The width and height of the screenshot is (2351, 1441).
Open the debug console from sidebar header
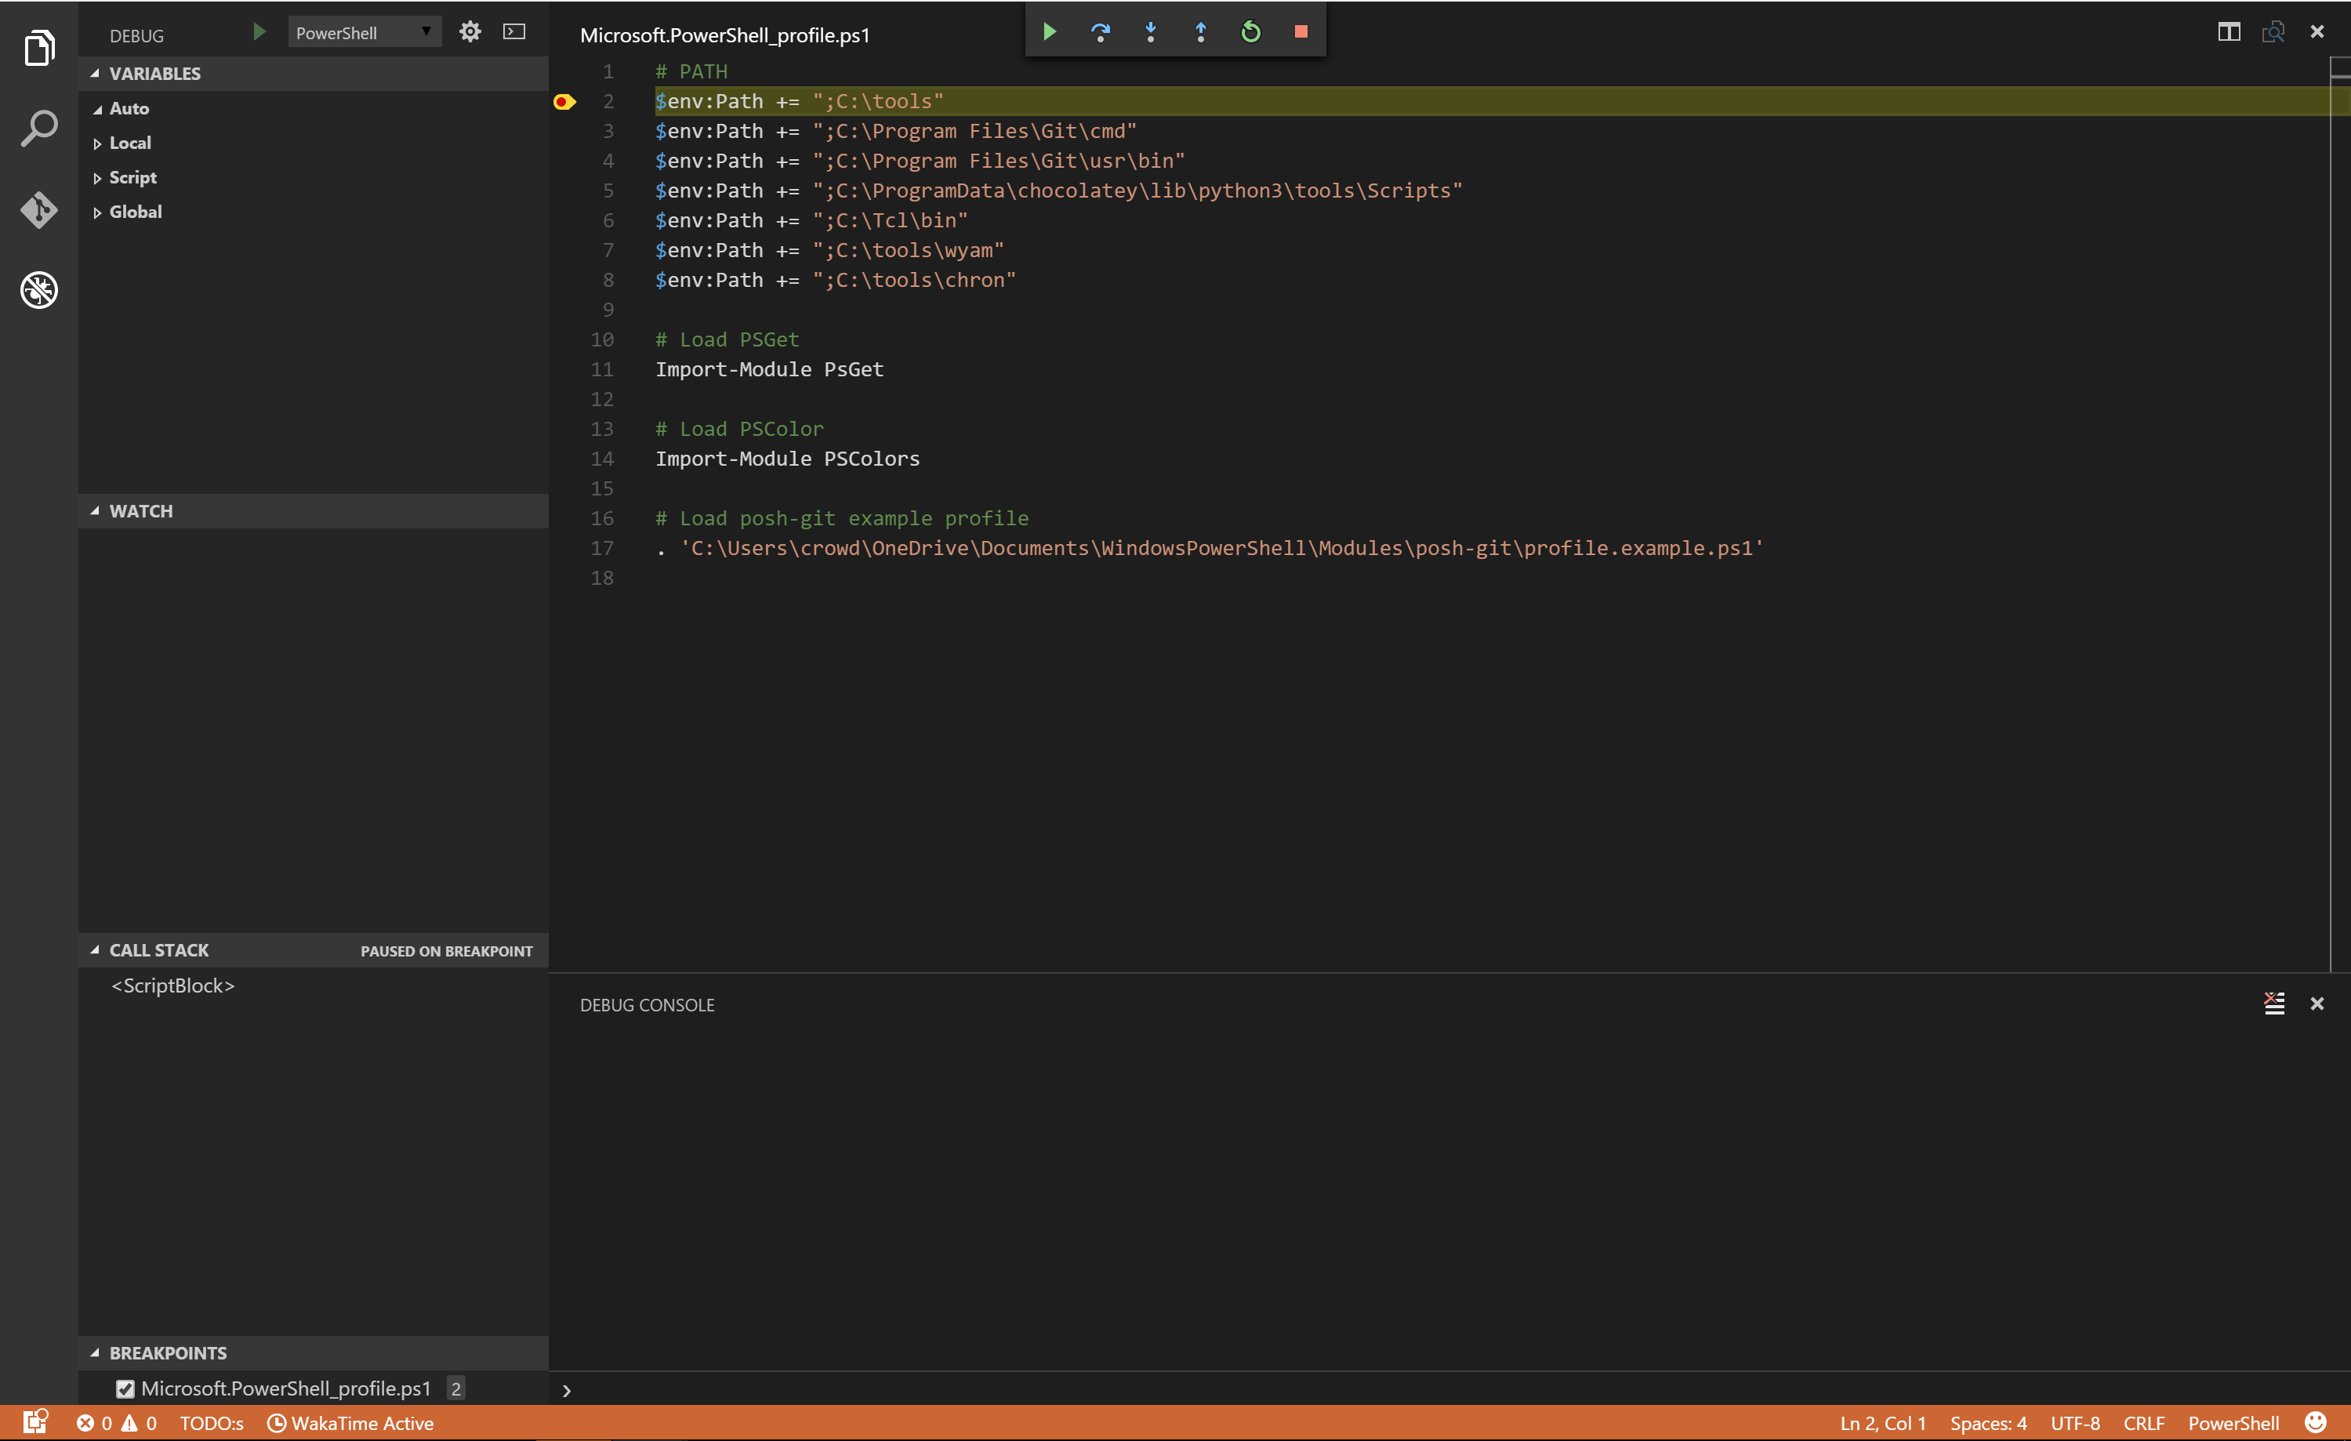tap(514, 31)
